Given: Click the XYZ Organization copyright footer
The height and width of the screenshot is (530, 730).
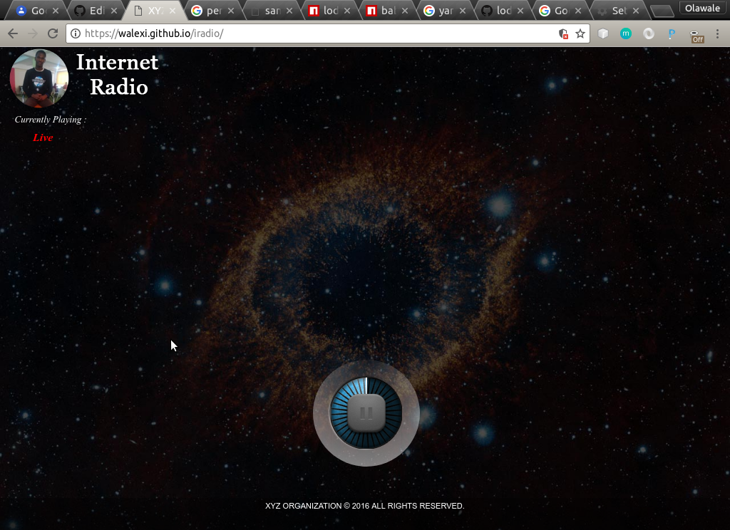Looking at the screenshot, I should 364,506.
